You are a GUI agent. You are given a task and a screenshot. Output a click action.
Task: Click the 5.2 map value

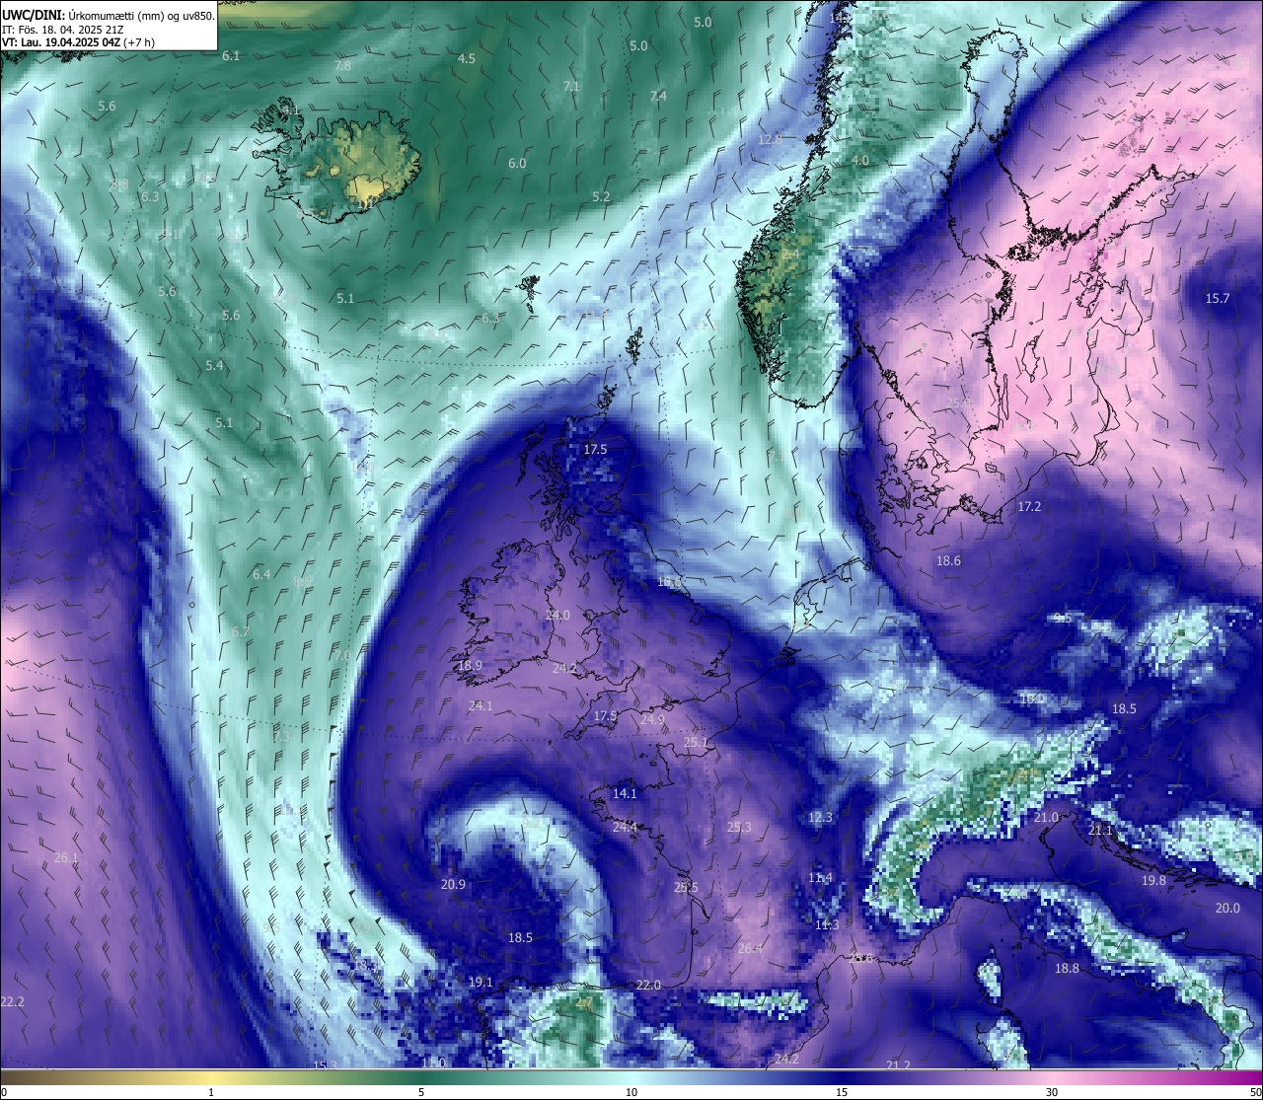tap(601, 196)
